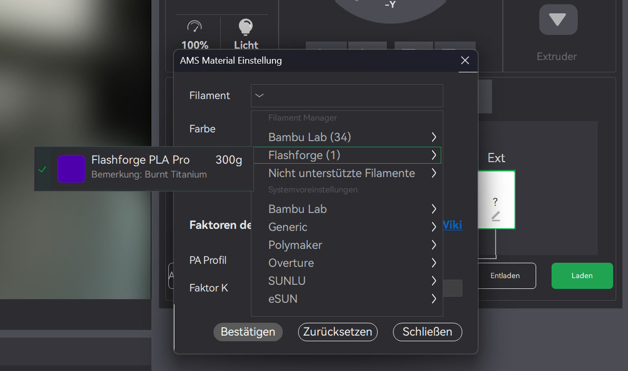Click the Bestätigen button
This screenshot has height=371, width=628.
click(x=248, y=332)
